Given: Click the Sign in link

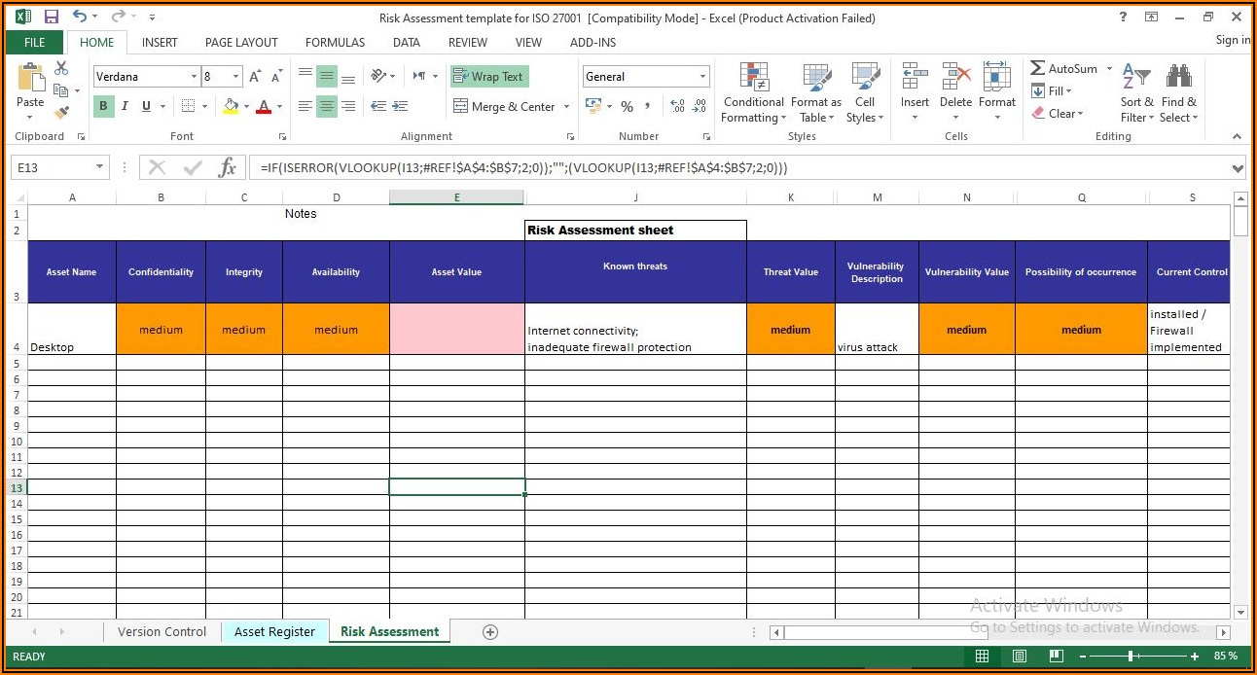Looking at the screenshot, I should pyautogui.click(x=1233, y=40).
